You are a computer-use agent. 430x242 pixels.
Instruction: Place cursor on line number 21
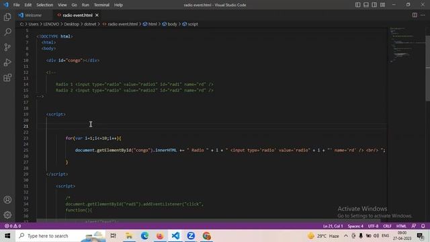coord(26,126)
